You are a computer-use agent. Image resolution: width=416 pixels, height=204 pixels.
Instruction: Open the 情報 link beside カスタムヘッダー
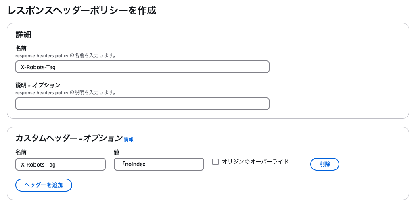pos(129,140)
